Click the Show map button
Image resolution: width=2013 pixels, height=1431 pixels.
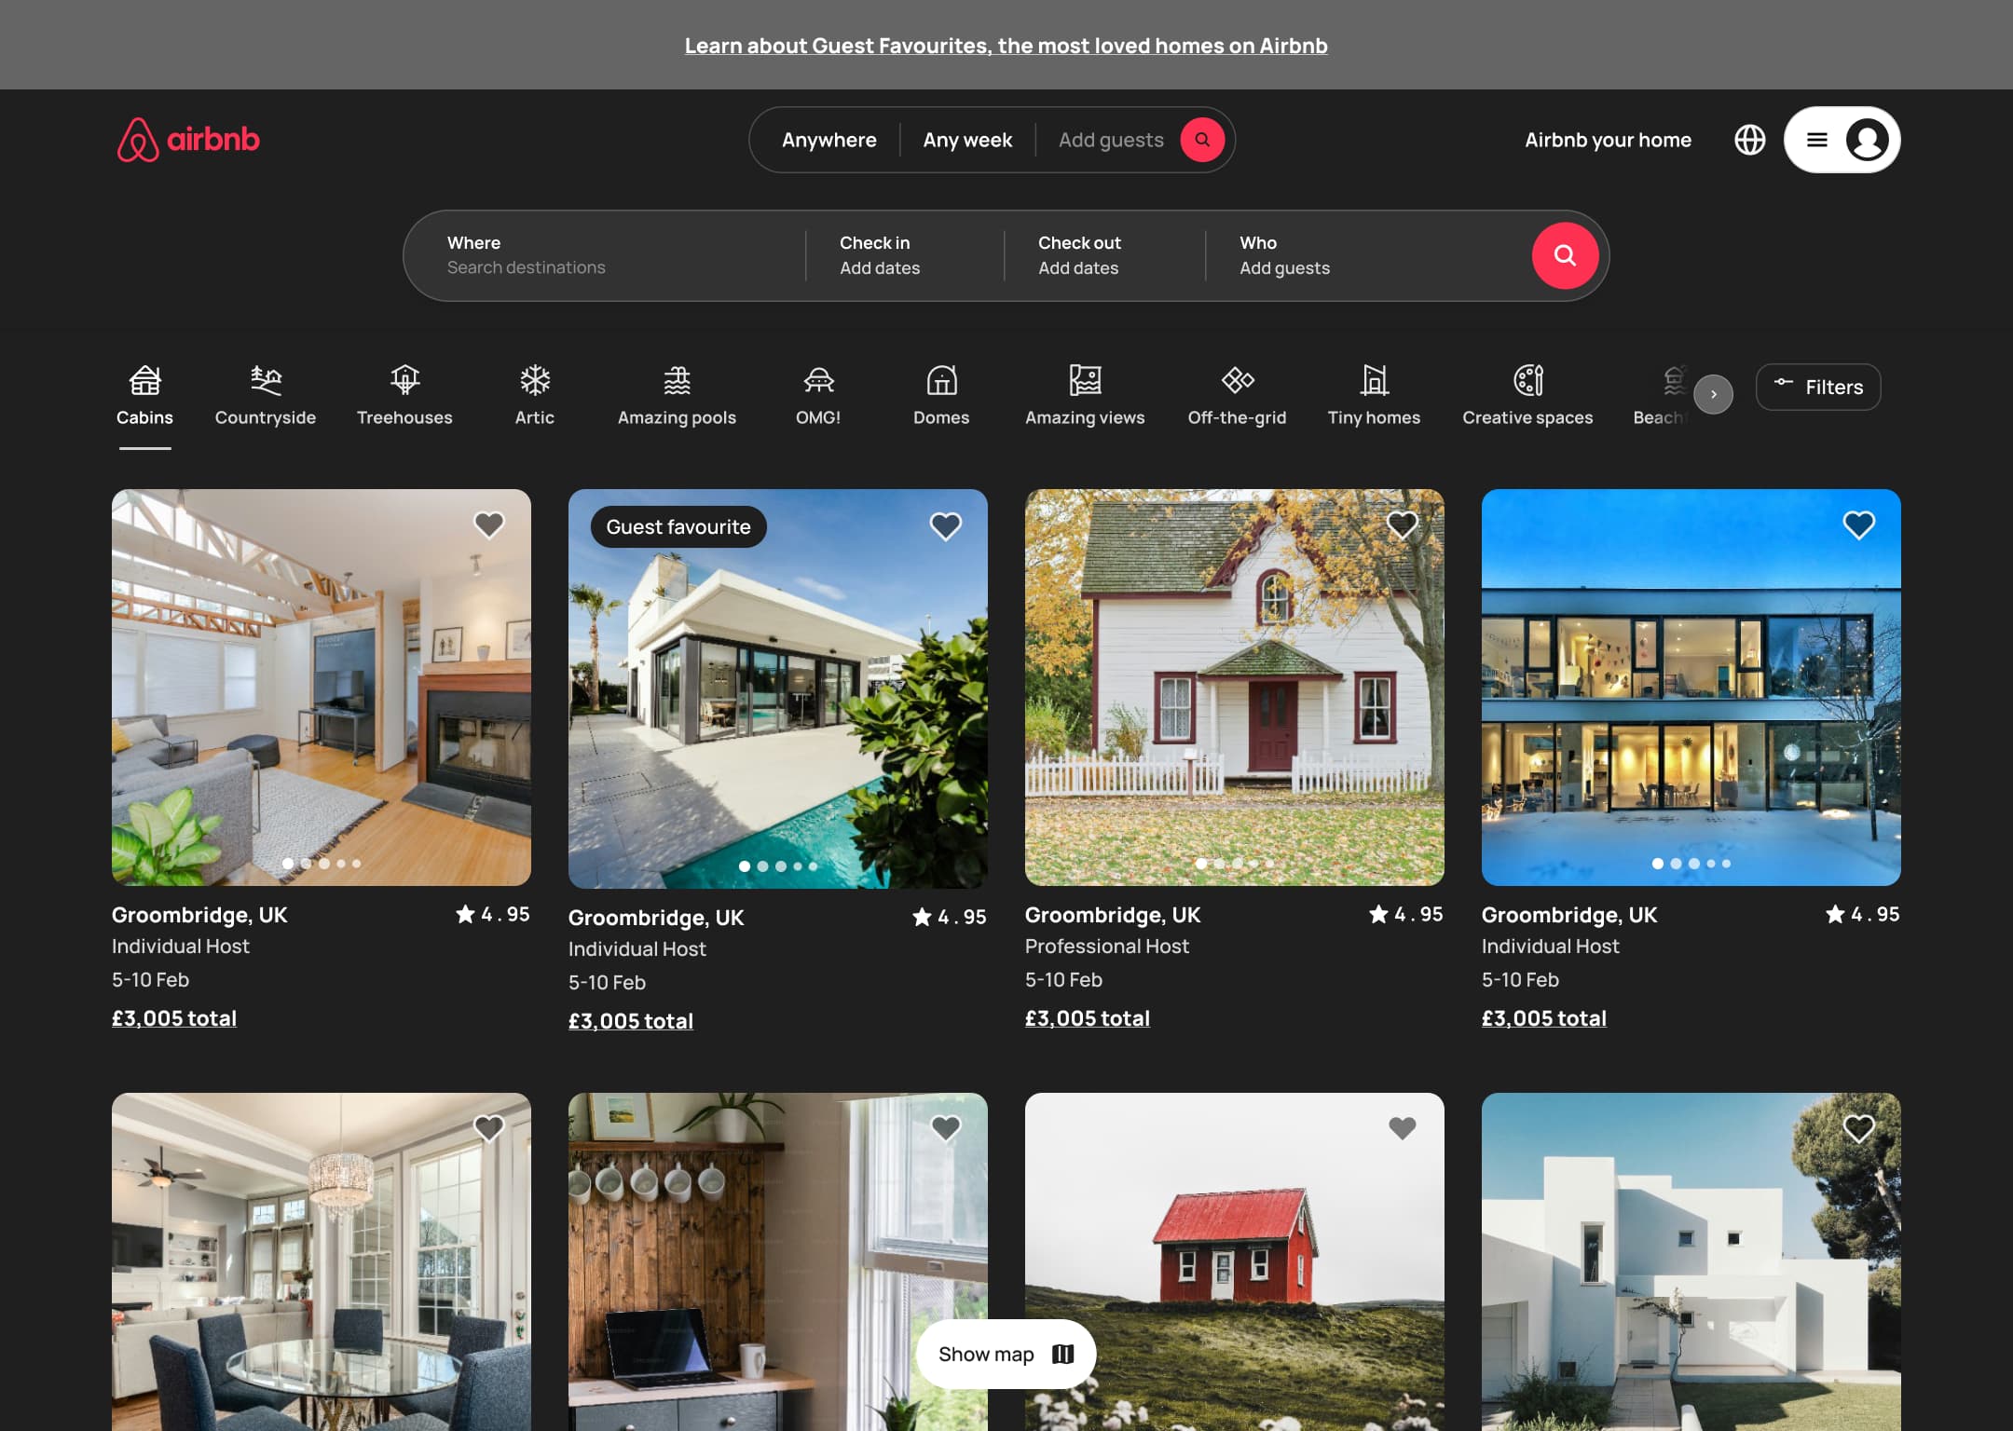pyautogui.click(x=1006, y=1354)
